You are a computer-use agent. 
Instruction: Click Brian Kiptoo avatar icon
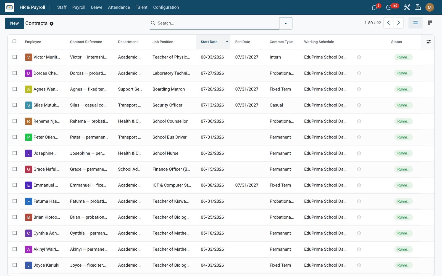click(x=28, y=217)
